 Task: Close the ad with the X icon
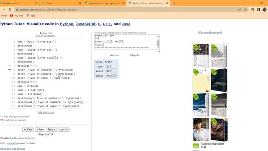tap(227, 44)
